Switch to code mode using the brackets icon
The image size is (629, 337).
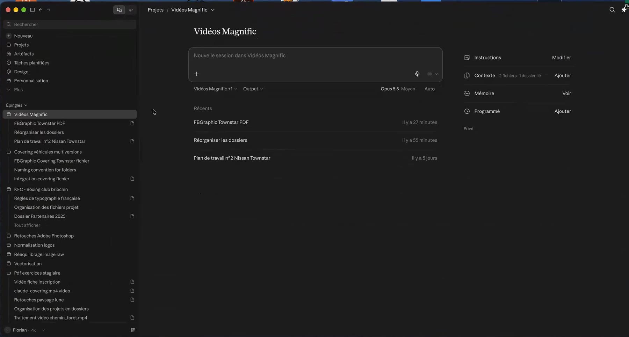pos(131,10)
